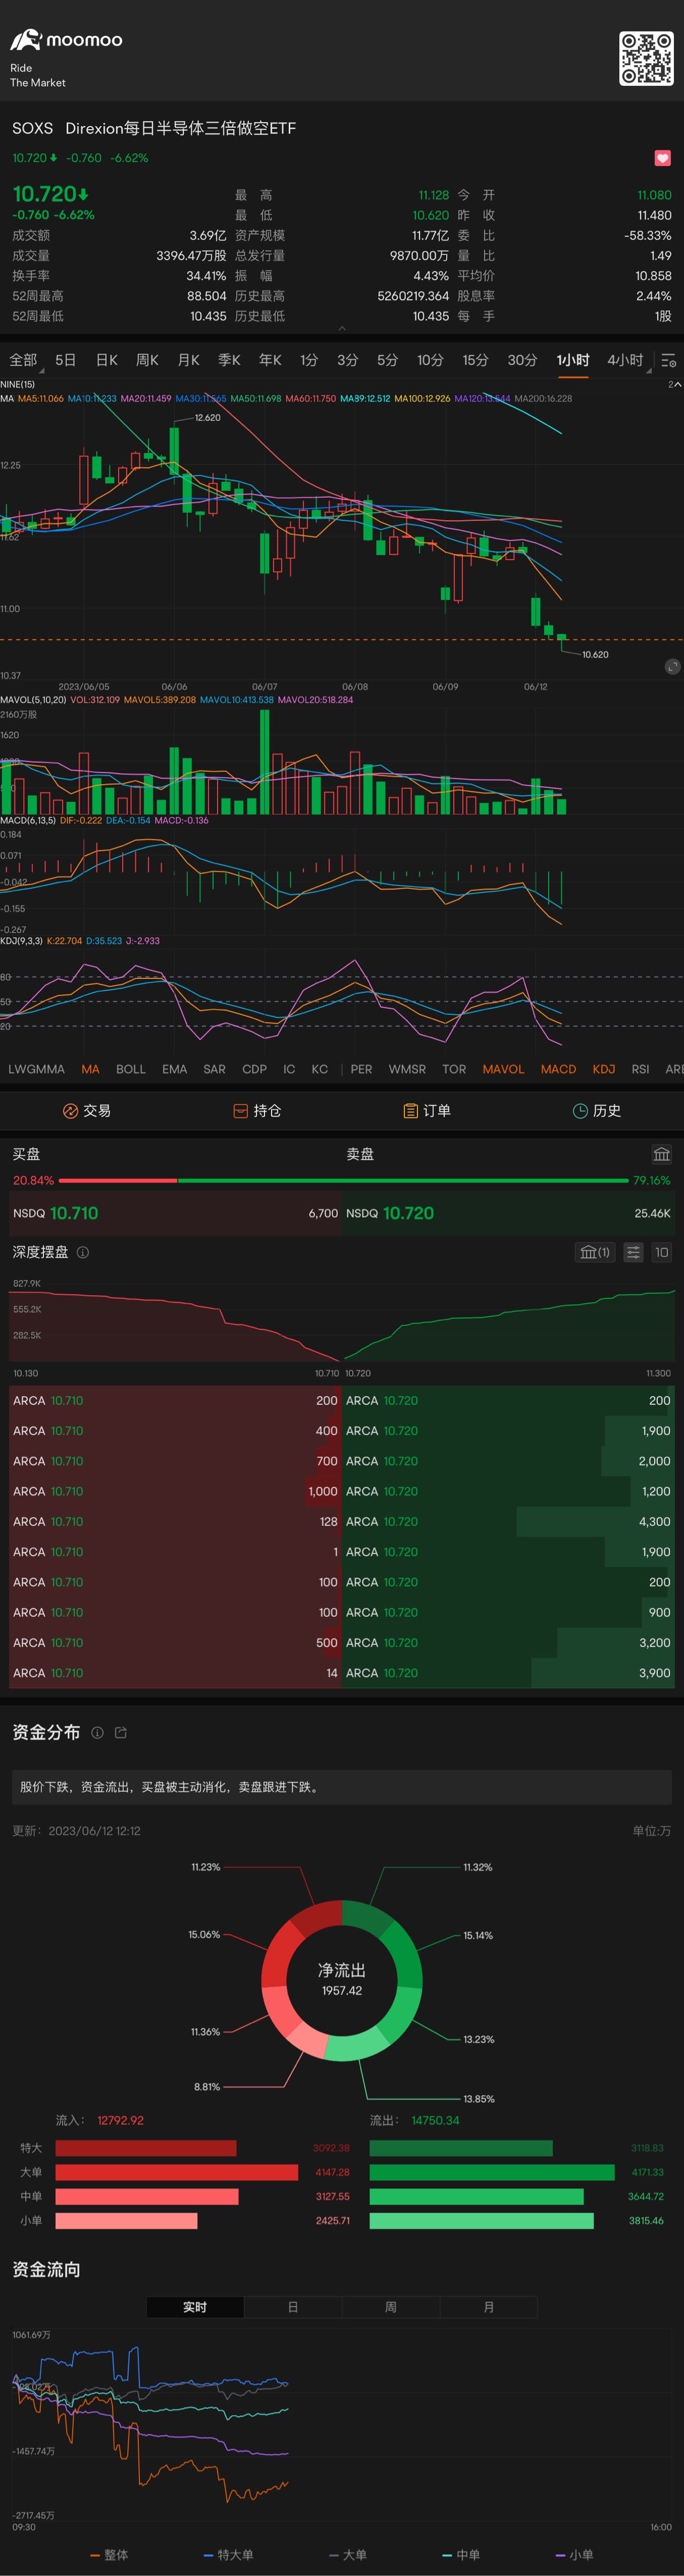
Task: Toggle WMSR indicator
Action: point(407,1069)
